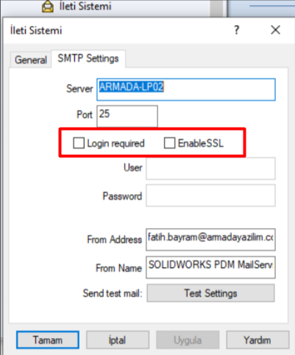295x355 pixels.
Task: Click the İleti Sistemi envelope icon
Action: coord(48,7)
